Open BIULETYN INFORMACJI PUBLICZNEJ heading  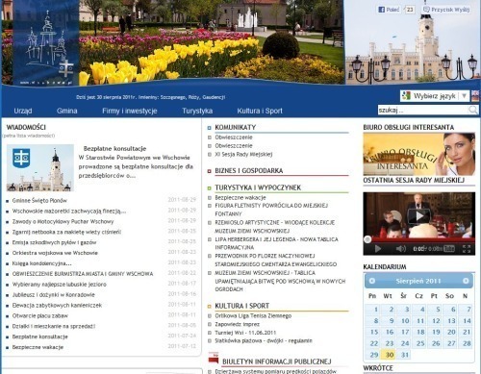pos(277,362)
